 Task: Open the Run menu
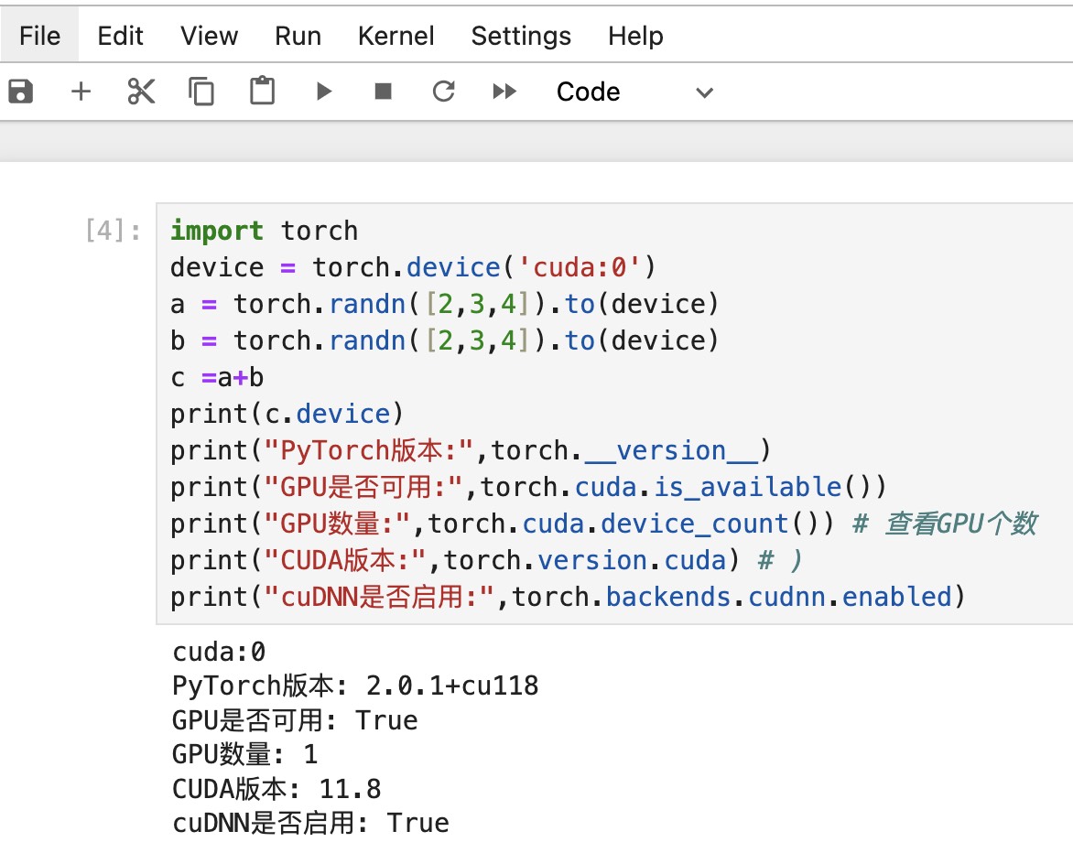click(x=298, y=36)
